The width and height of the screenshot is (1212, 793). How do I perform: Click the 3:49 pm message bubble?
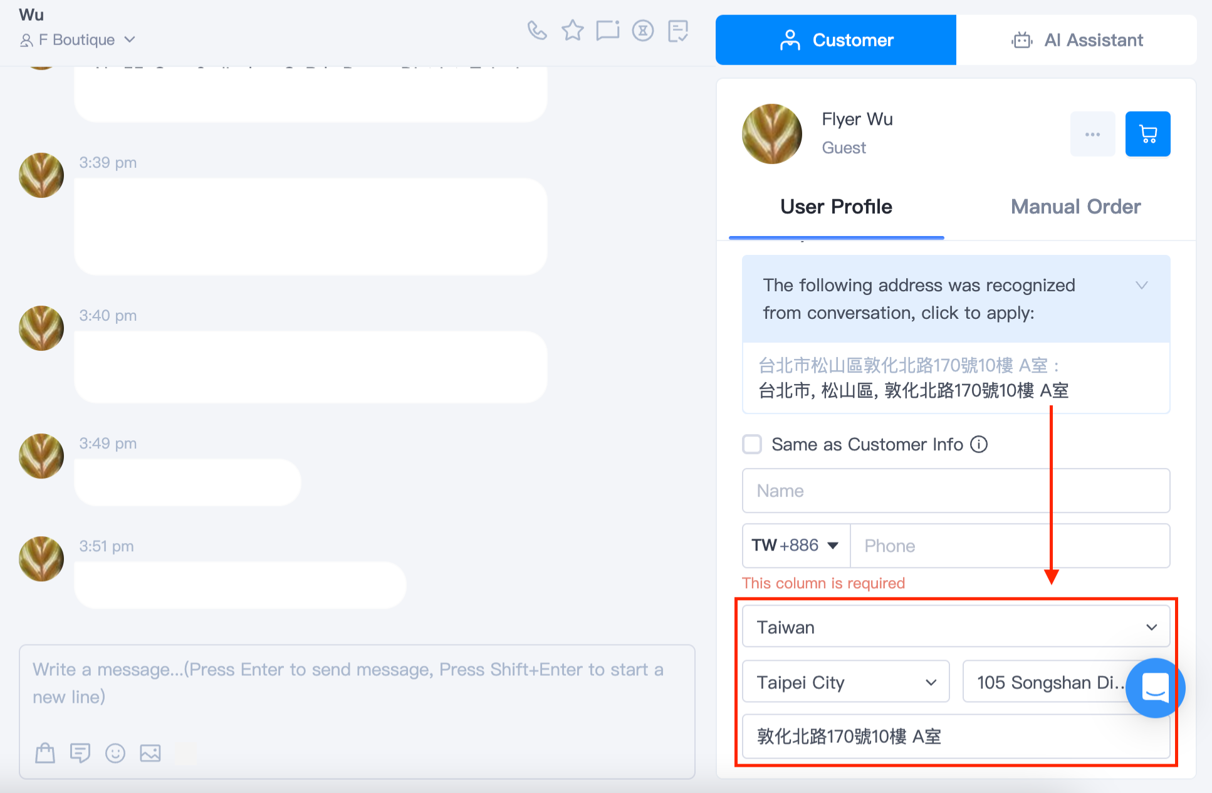pos(188,482)
